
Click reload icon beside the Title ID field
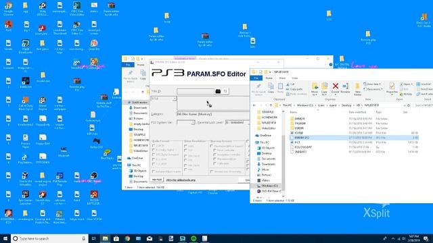click(225, 91)
